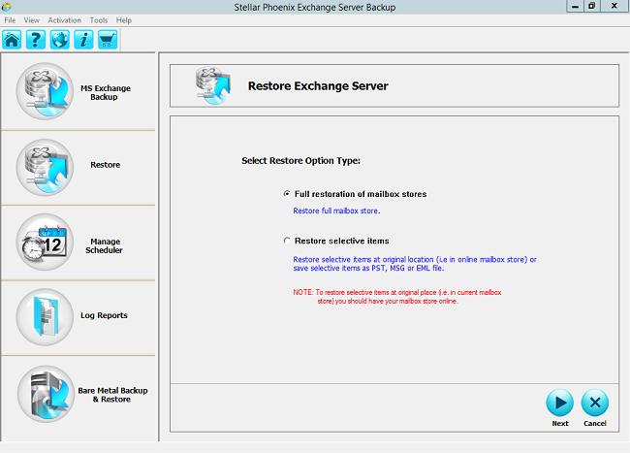Click the Cancel X button
The height and width of the screenshot is (453, 630).
pos(595,403)
